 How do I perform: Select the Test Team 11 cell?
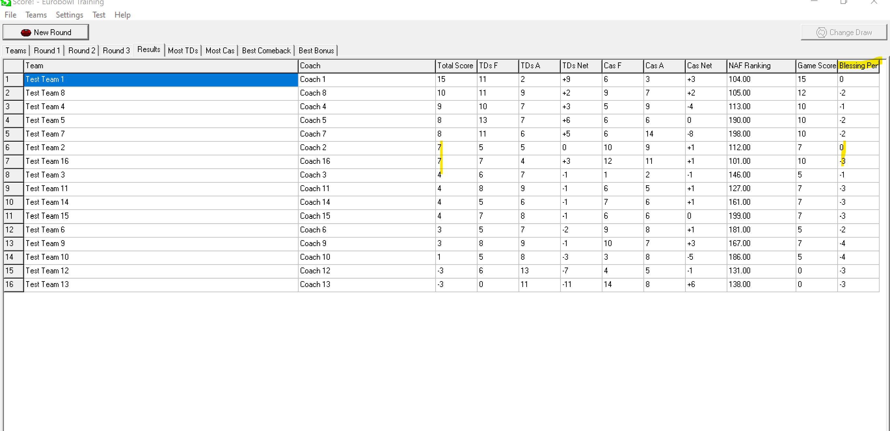pyautogui.click(x=161, y=189)
